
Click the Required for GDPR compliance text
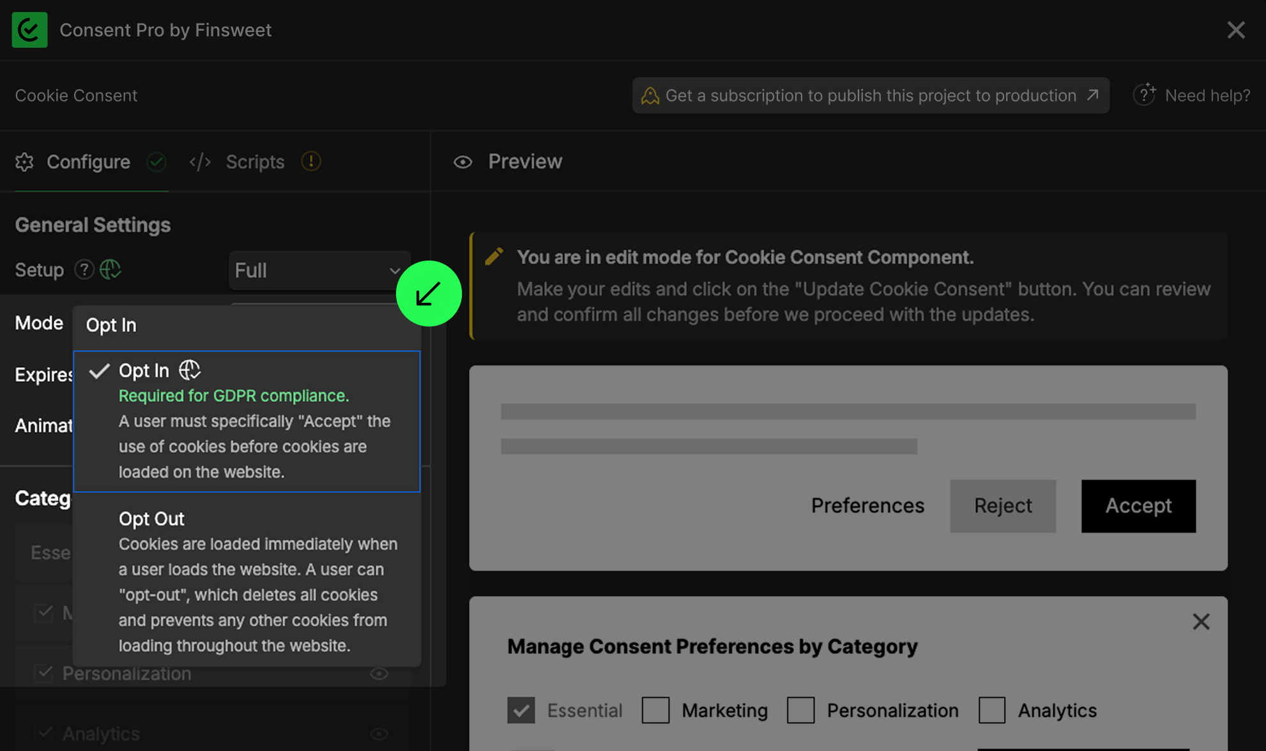234,396
